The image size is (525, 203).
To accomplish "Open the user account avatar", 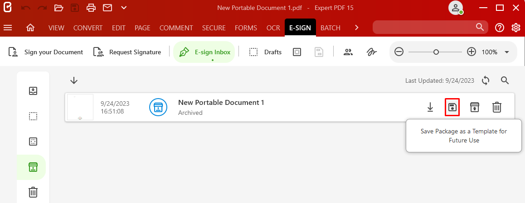I will tap(456, 8).
